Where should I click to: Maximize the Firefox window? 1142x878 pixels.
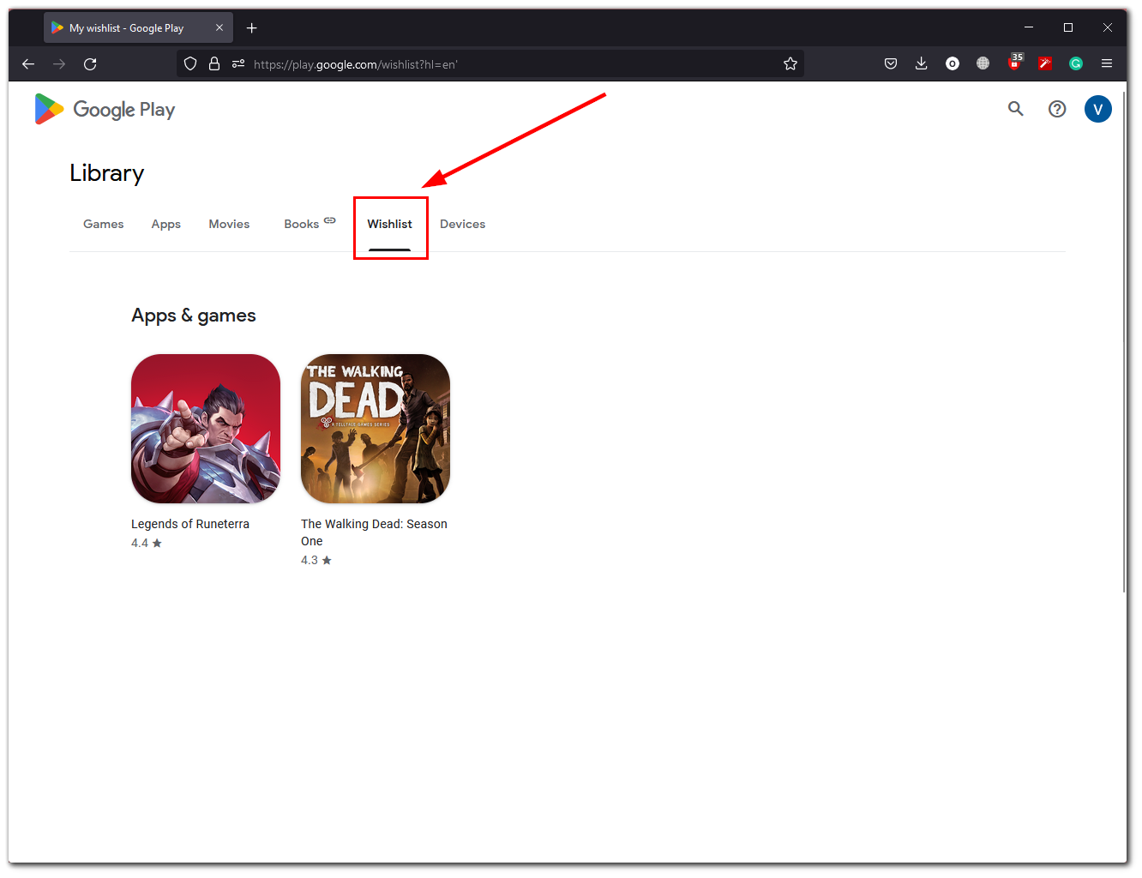(1068, 27)
